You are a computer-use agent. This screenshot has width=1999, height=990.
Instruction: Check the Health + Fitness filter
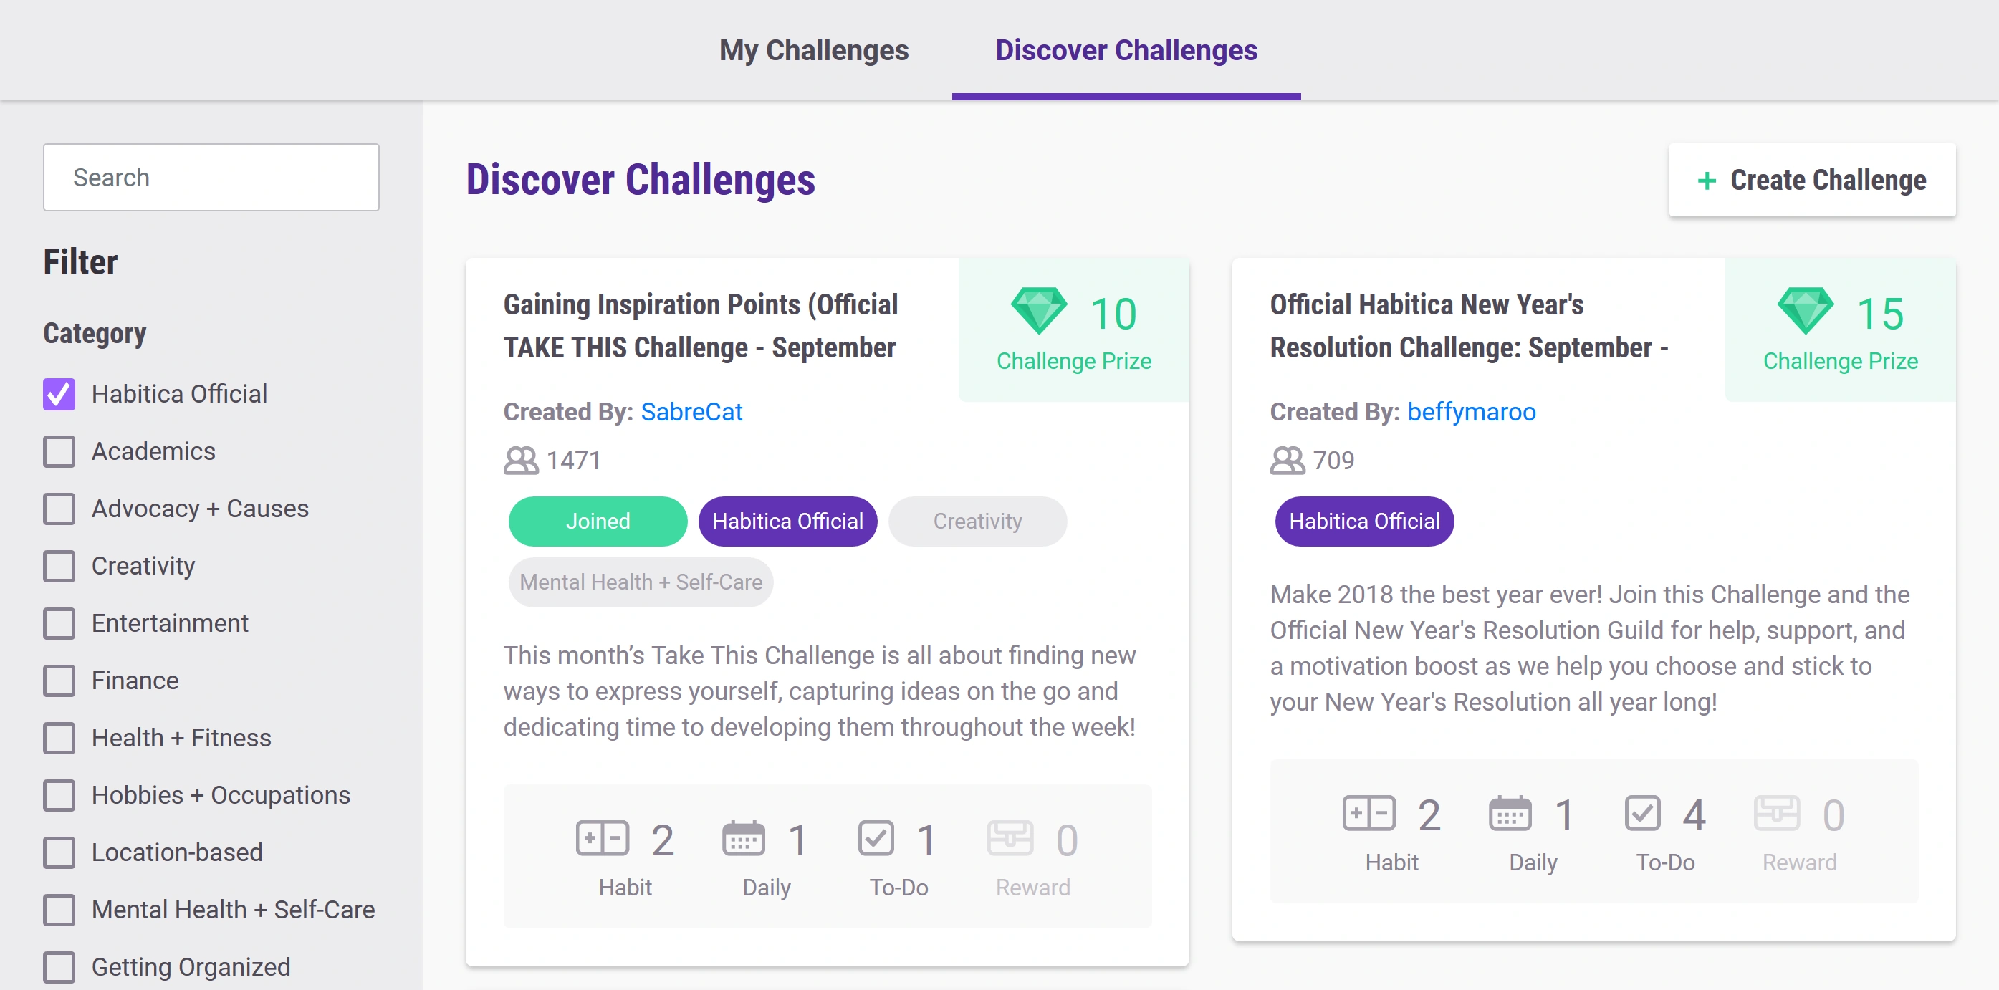point(59,738)
